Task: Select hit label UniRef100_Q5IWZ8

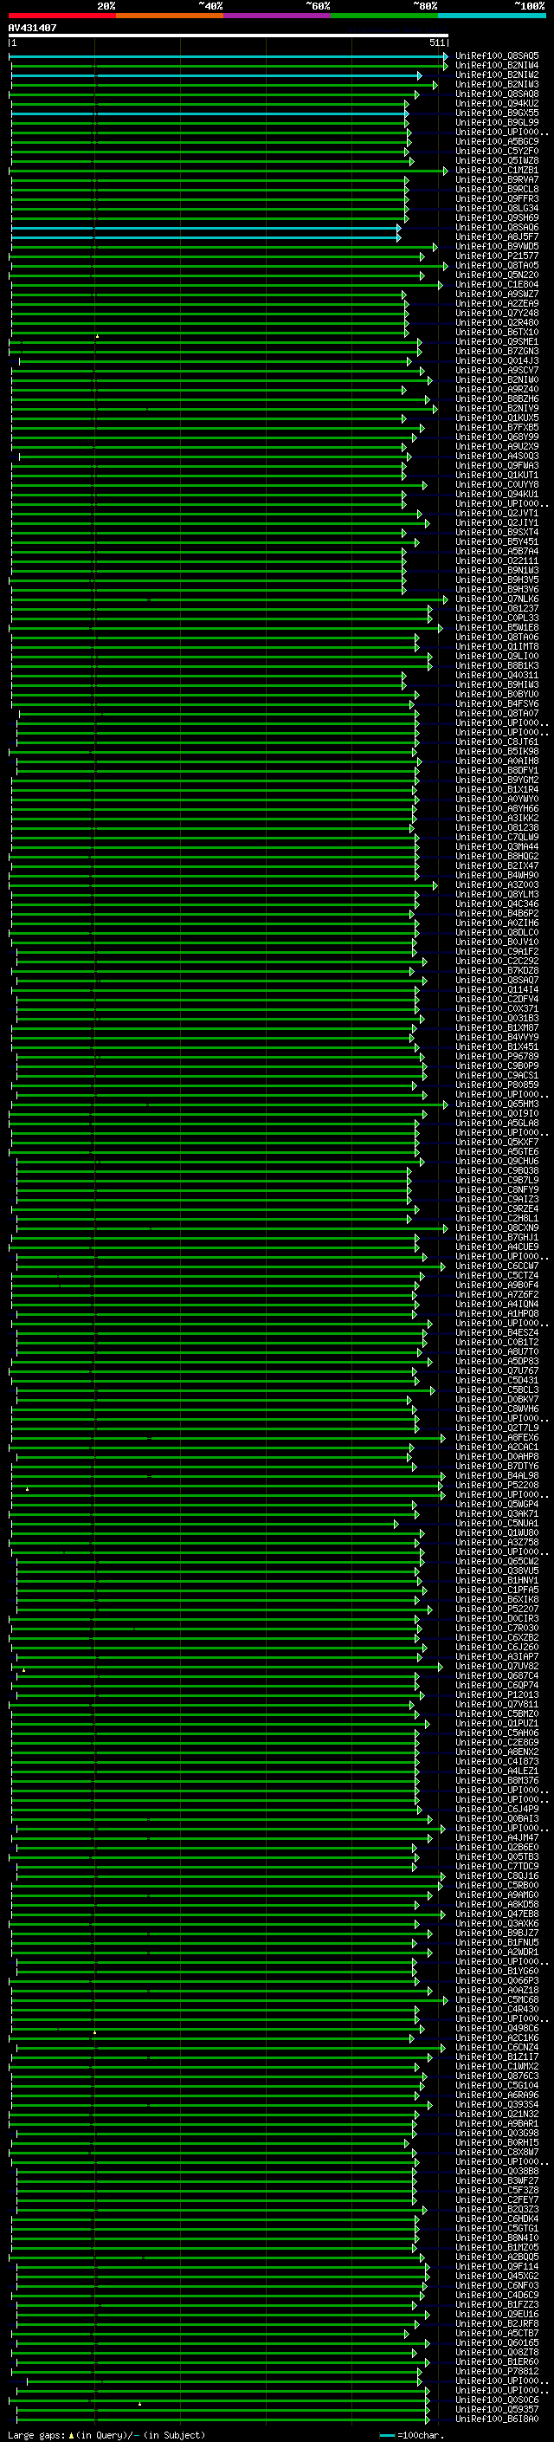Action: tap(497, 160)
